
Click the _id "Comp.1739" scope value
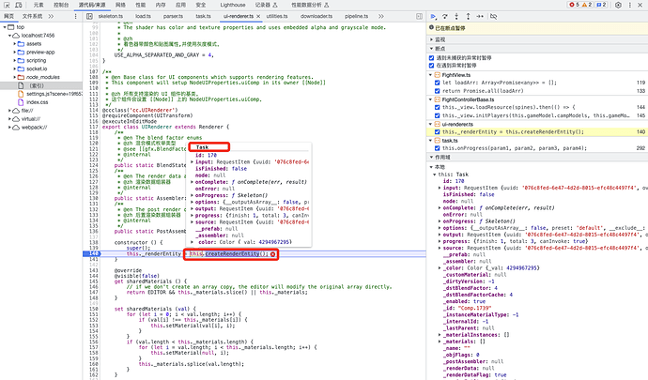coord(473,308)
